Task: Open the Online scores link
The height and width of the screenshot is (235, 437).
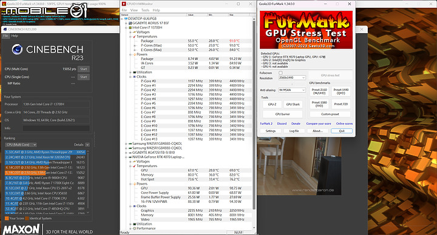Action: coord(344,124)
